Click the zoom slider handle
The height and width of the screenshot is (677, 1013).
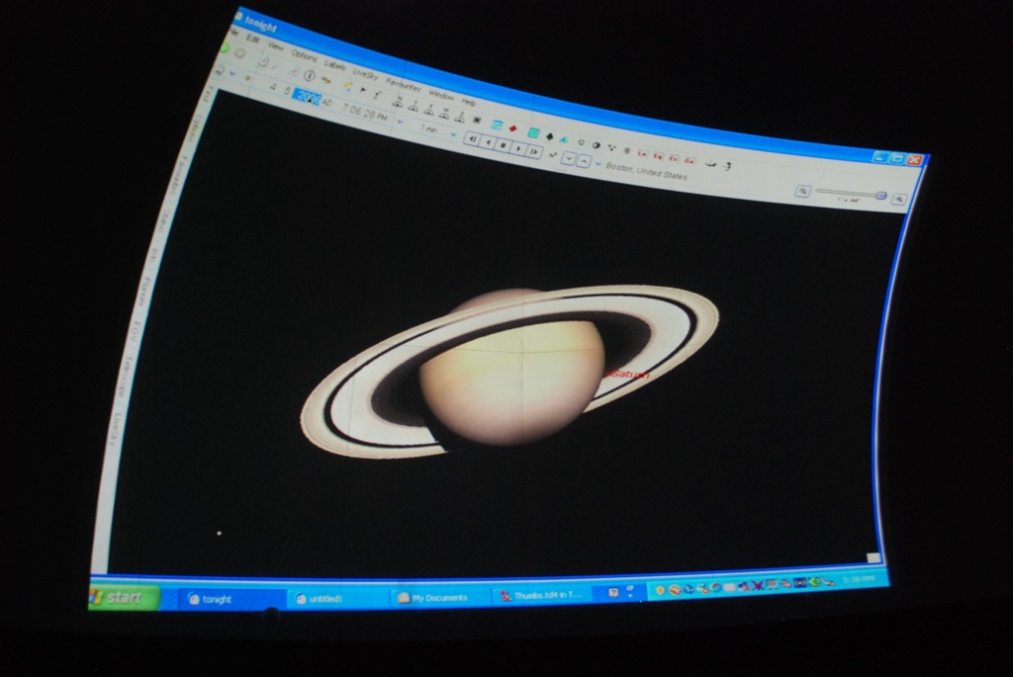point(880,195)
